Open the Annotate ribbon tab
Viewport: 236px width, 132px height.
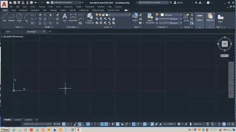[x=23, y=10]
